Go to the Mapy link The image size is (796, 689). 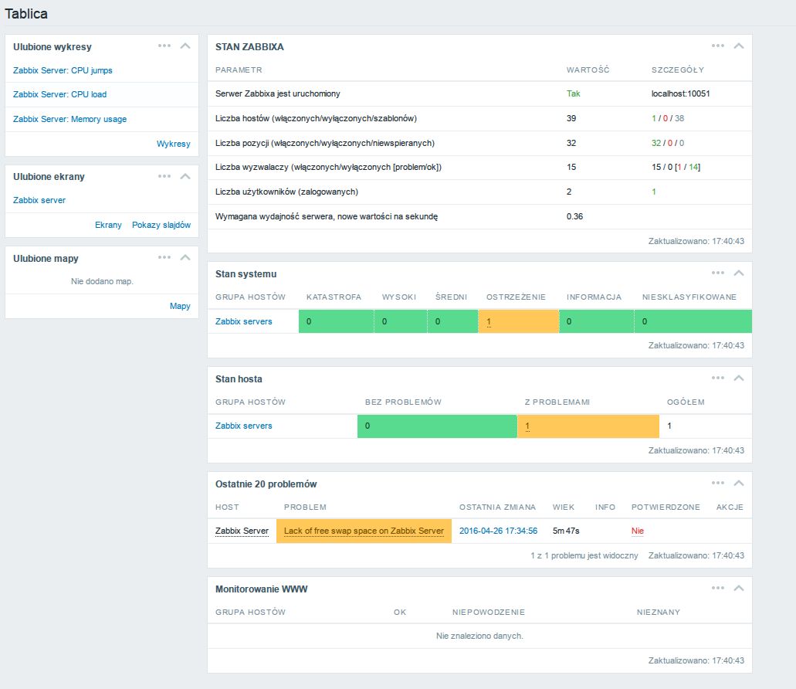[180, 306]
